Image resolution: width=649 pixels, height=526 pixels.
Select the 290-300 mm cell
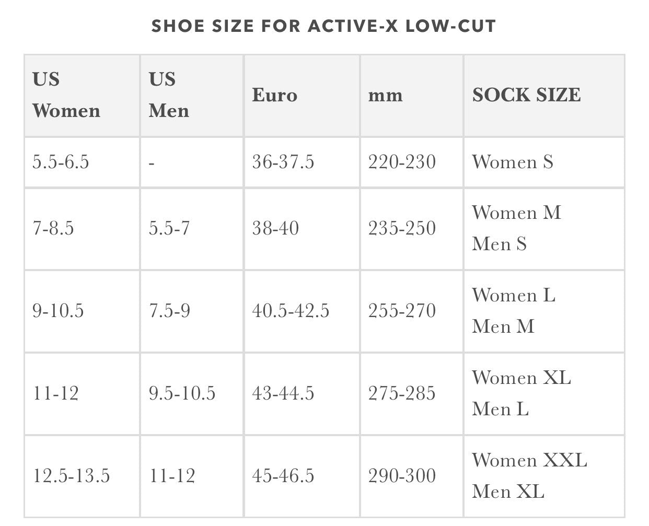point(402,476)
